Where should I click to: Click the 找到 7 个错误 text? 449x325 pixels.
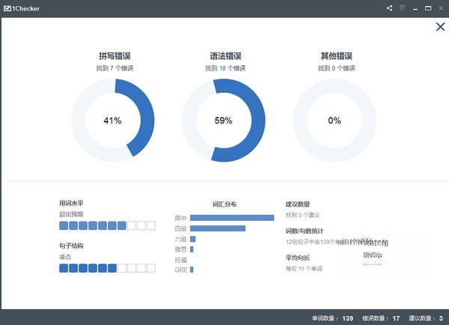pyautogui.click(x=114, y=68)
